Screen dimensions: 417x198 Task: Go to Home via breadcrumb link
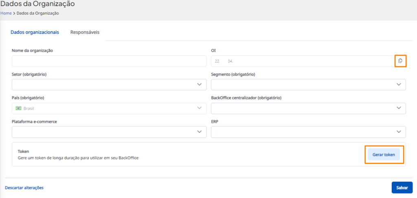6,13
